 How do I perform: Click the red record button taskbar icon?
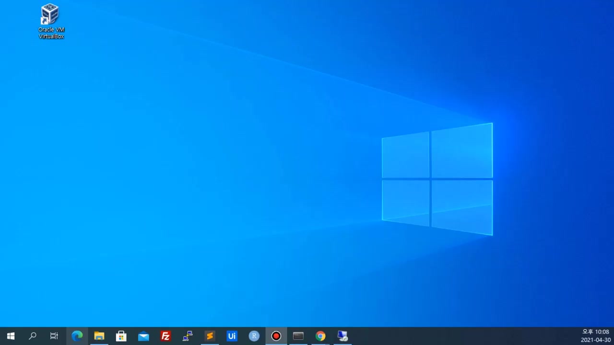coord(276,336)
